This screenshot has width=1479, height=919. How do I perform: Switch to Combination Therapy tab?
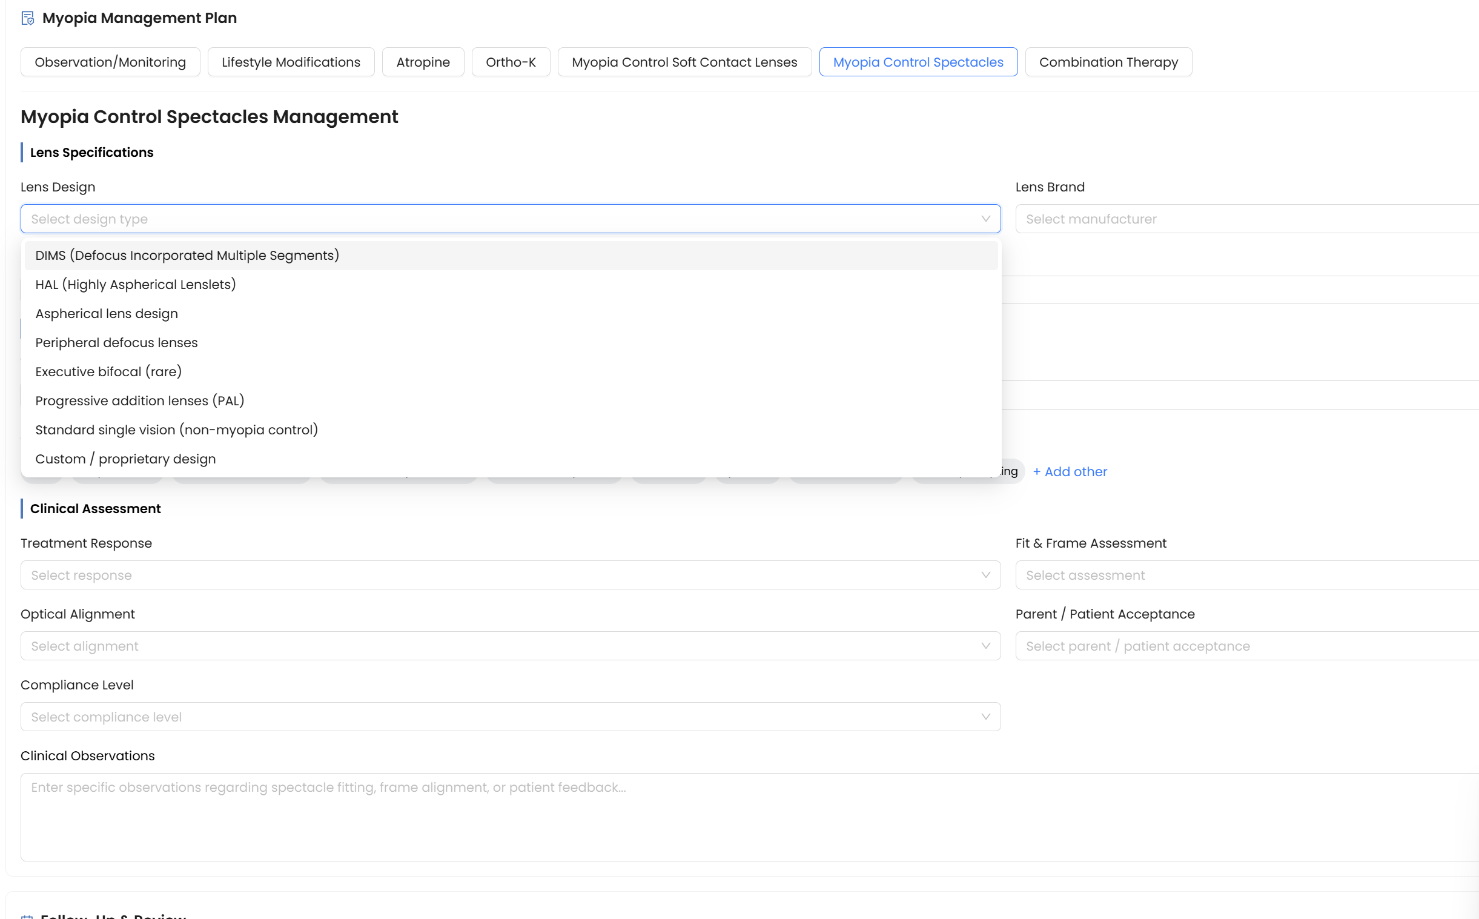[x=1108, y=62]
